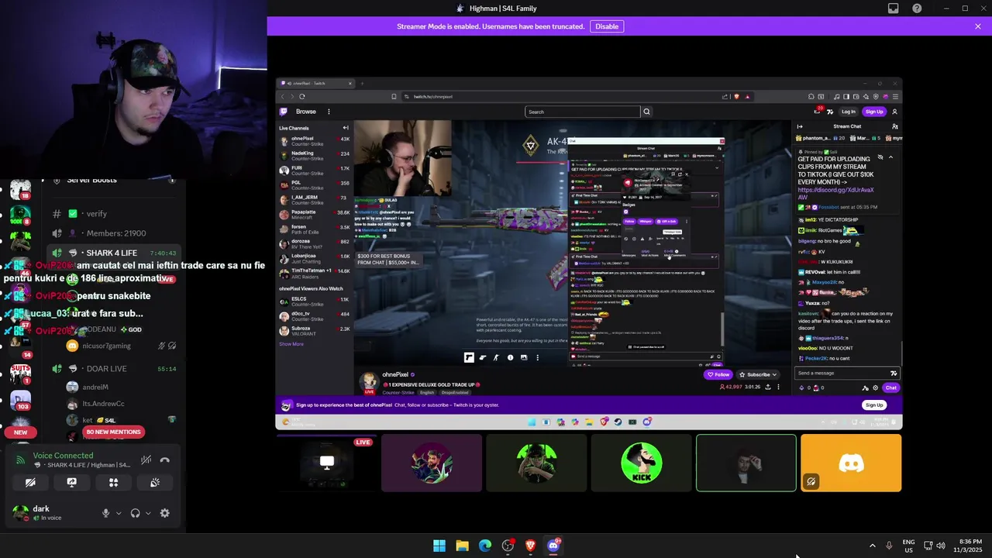
Task: Show hidden system tray icons
Action: pyautogui.click(x=872, y=546)
